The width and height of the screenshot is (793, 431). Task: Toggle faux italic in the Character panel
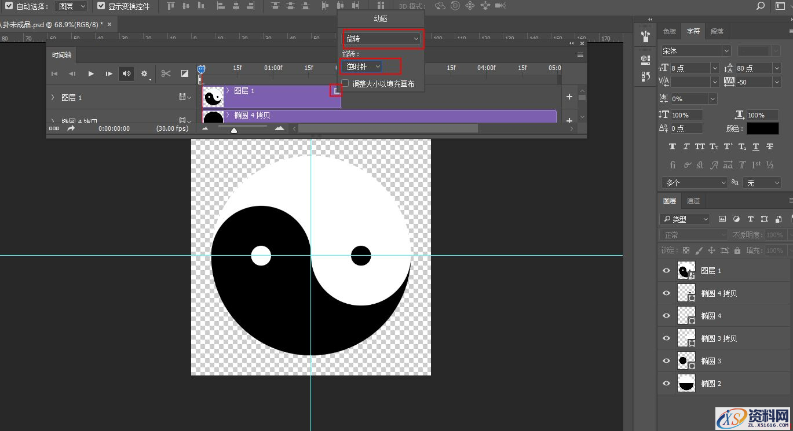point(685,146)
